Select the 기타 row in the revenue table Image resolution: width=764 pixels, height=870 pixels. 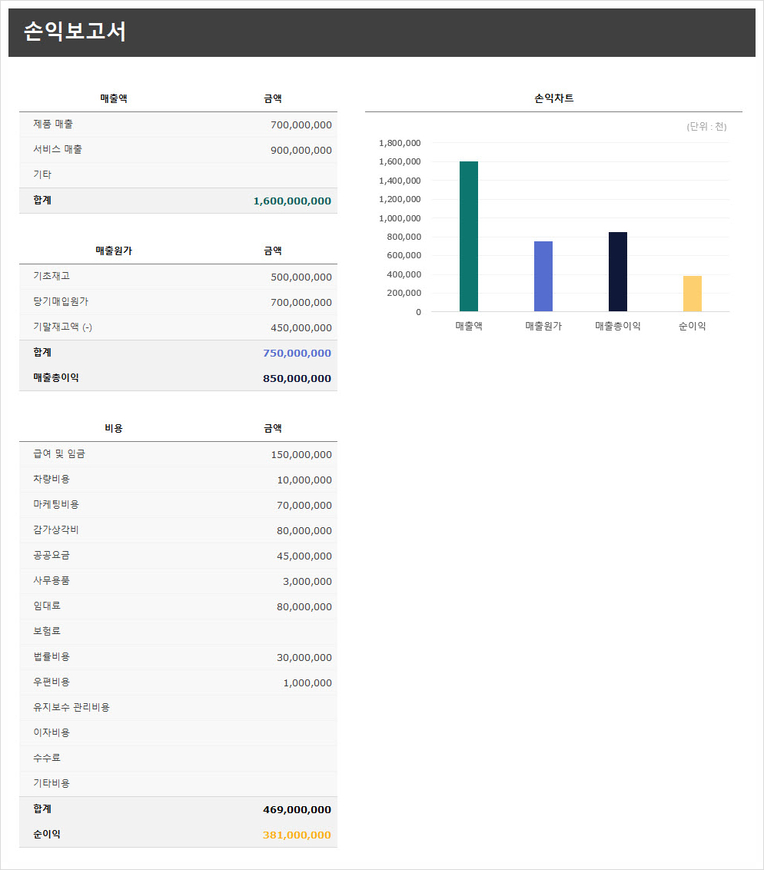(178, 174)
